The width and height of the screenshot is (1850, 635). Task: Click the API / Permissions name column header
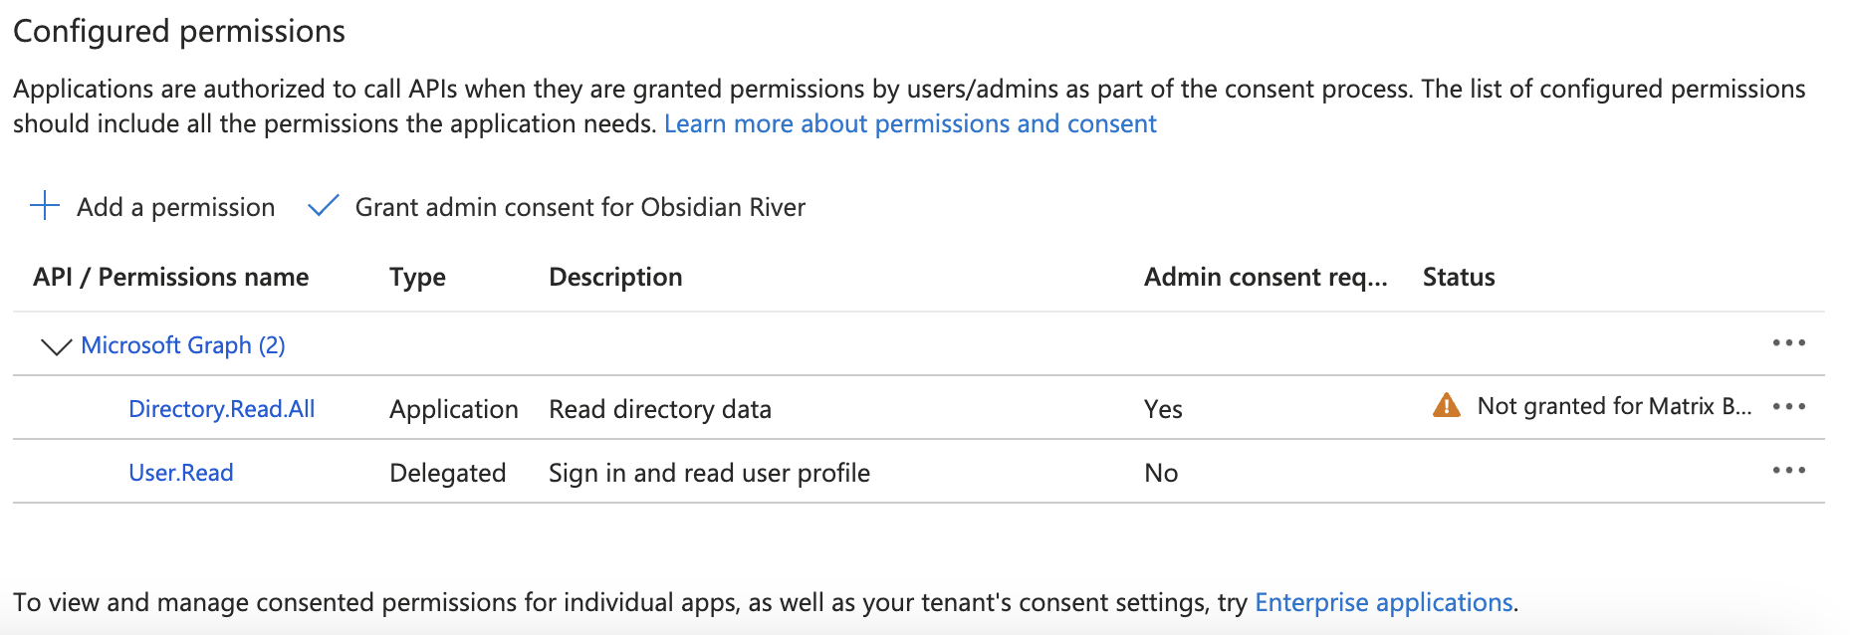tap(169, 277)
